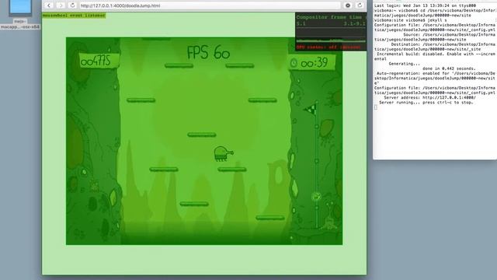
Task: Click the 'jekyll s' command line in Terminal
Action: tap(411, 20)
